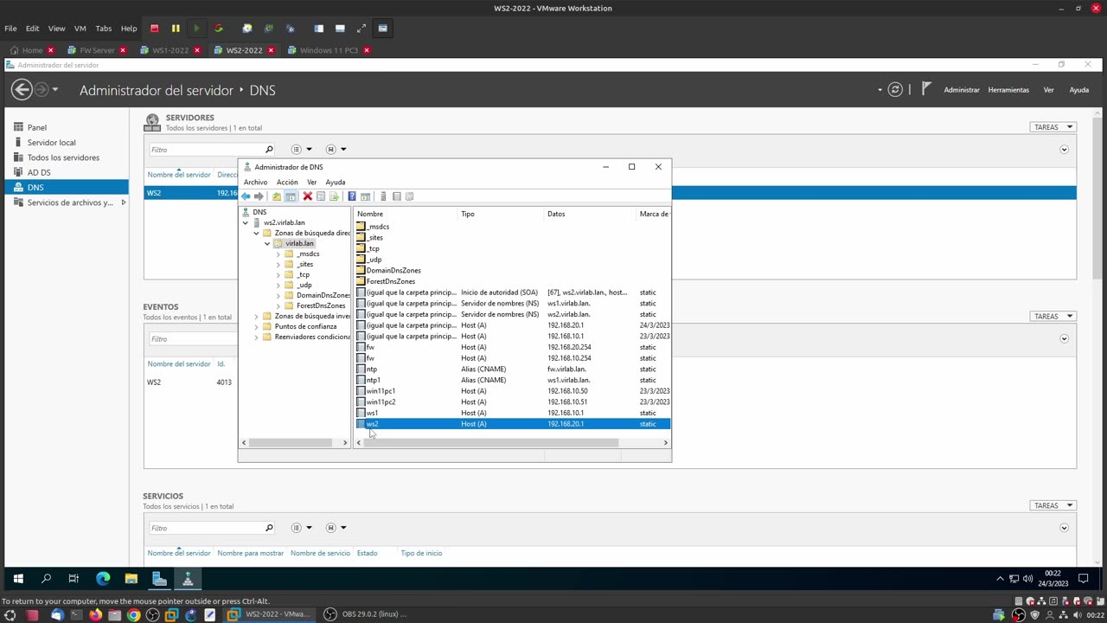Click the Server Manager taskbar icon
Image resolution: width=1107 pixels, height=623 pixels.
coord(159,578)
